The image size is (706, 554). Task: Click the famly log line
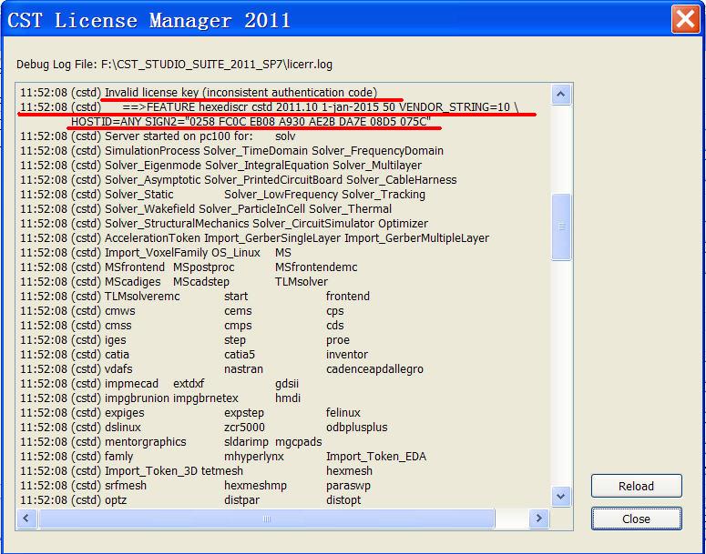click(223, 457)
